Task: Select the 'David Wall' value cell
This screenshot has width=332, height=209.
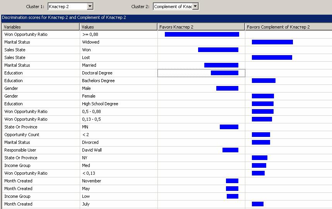Action: (x=119, y=150)
